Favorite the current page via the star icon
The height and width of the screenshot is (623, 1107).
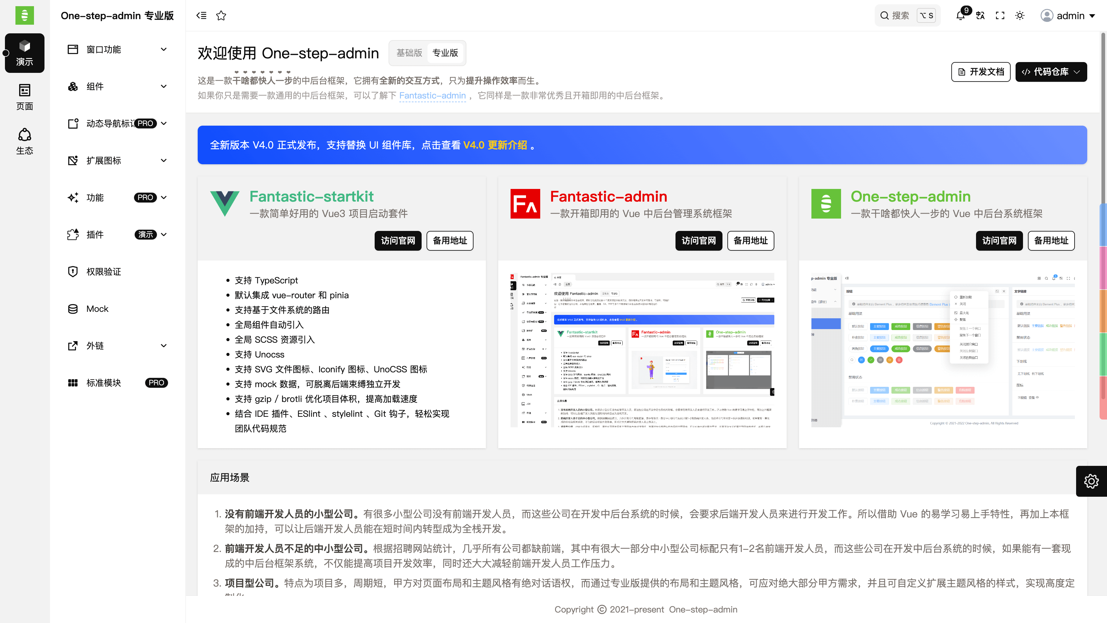pos(222,15)
